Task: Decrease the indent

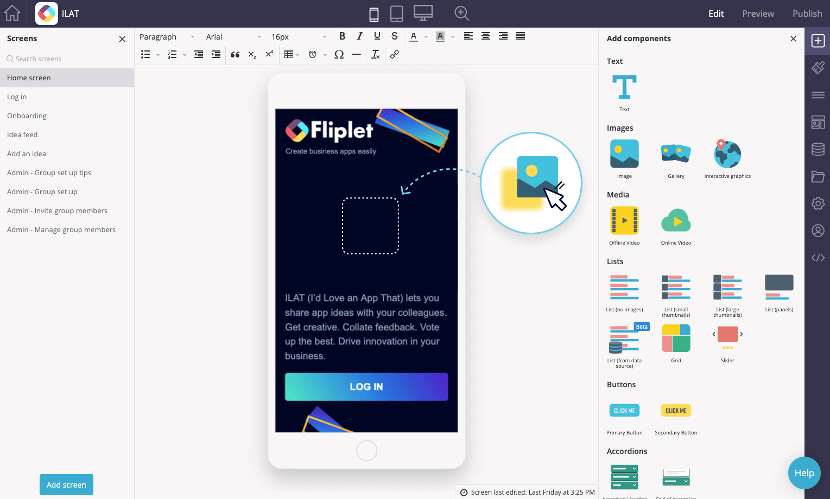Action: pyautogui.click(x=199, y=54)
